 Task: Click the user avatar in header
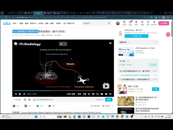118,23
